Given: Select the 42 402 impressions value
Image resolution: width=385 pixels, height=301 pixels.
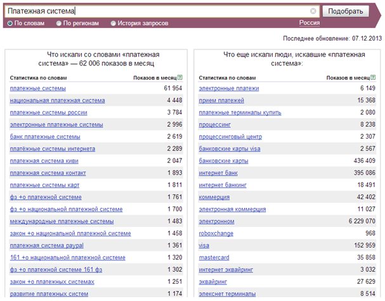Looking at the screenshot, I should pos(366,196).
